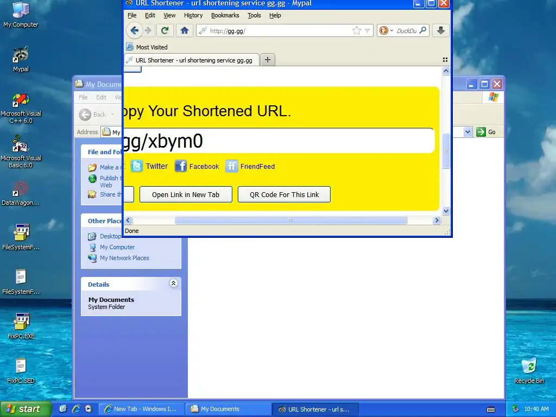This screenshot has height=417, width=556.
Task: Open the My Documents address bar dropdown
Action: tap(467, 132)
